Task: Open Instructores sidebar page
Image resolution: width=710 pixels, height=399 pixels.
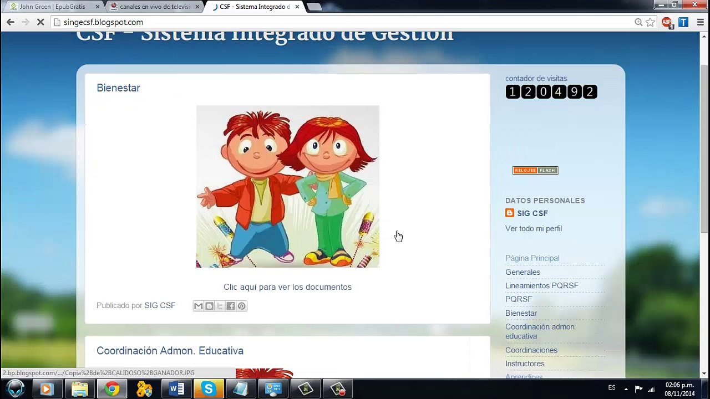Action: pos(525,364)
